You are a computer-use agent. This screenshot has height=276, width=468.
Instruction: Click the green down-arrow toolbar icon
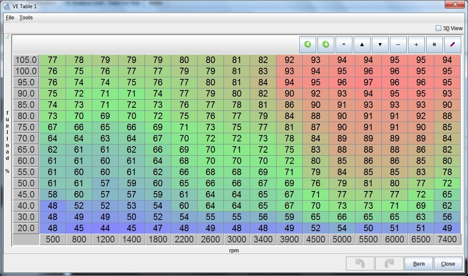coord(326,45)
